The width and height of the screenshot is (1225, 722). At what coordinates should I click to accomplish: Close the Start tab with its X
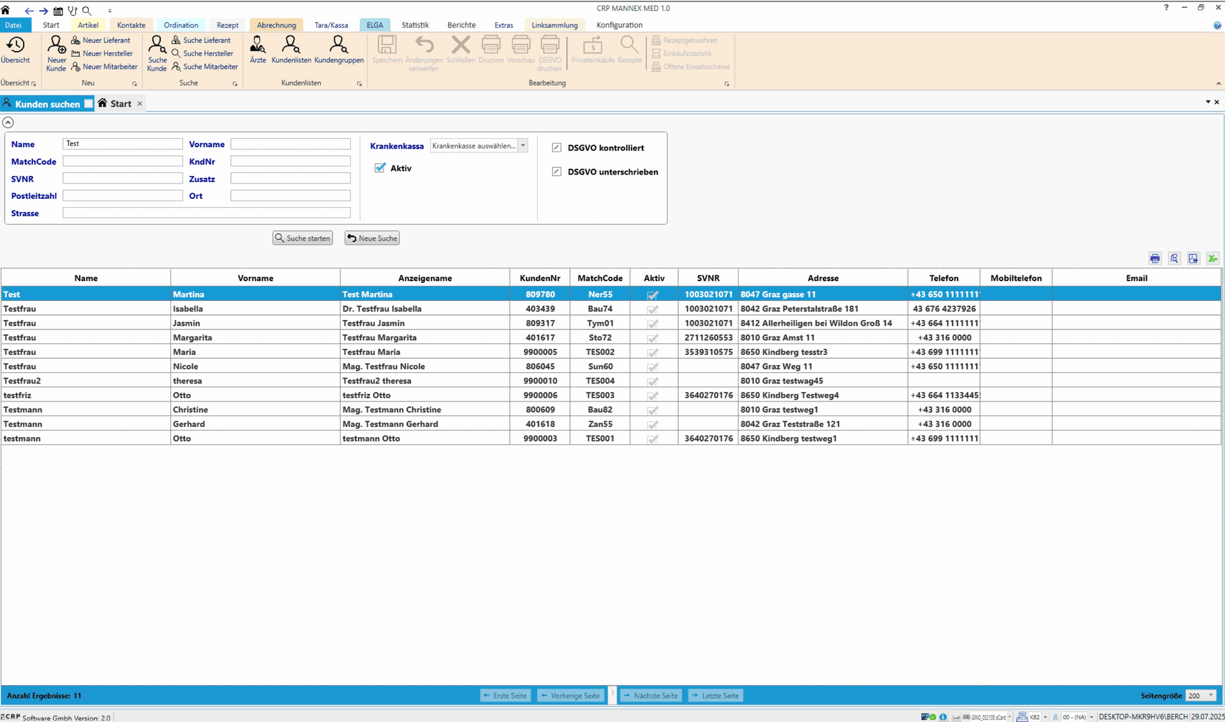click(140, 104)
